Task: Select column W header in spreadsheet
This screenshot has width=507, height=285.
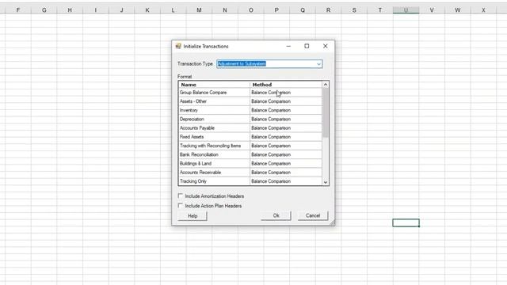Action: coord(458,10)
